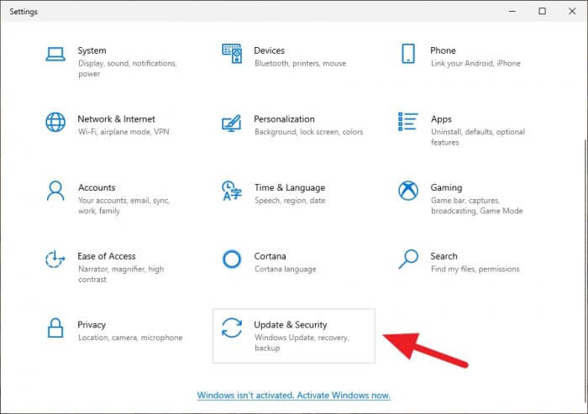Click the Personalization paintbrush icon
588x414 pixels.
tap(231, 123)
